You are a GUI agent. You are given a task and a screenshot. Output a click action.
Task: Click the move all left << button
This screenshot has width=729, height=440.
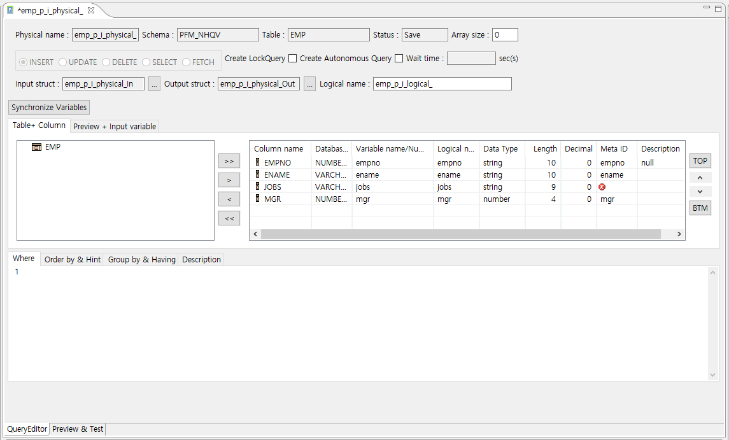[229, 218]
